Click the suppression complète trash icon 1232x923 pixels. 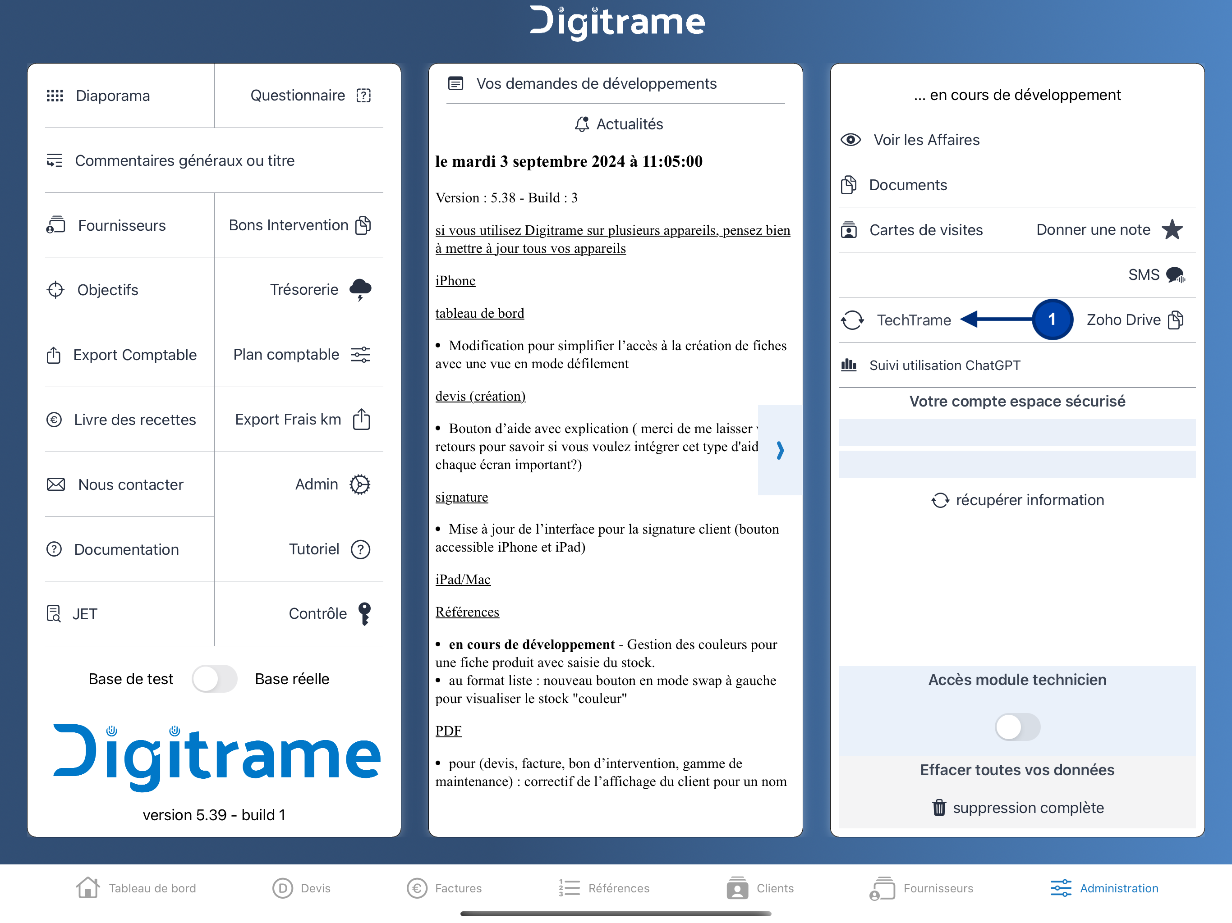click(x=939, y=807)
